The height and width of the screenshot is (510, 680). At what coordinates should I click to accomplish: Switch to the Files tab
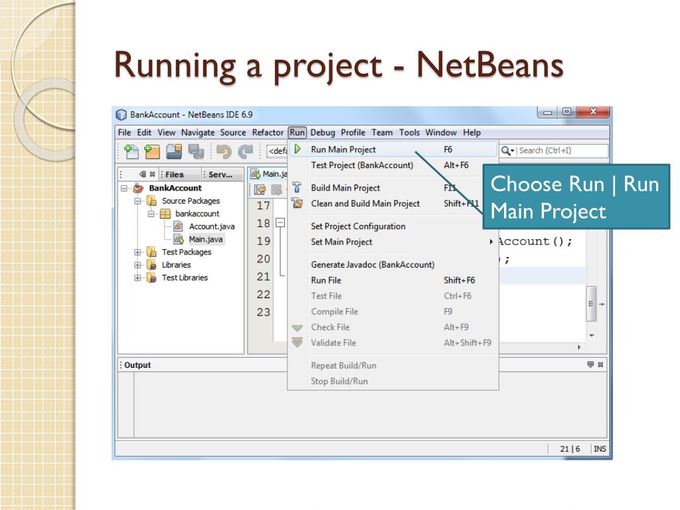pos(179,175)
